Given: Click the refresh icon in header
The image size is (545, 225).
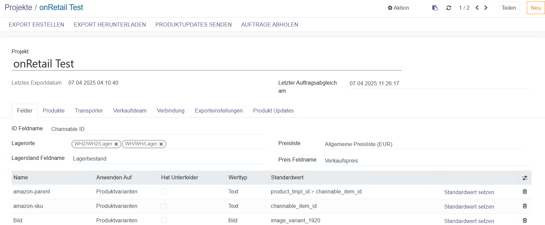Looking at the screenshot, I should tap(449, 8).
